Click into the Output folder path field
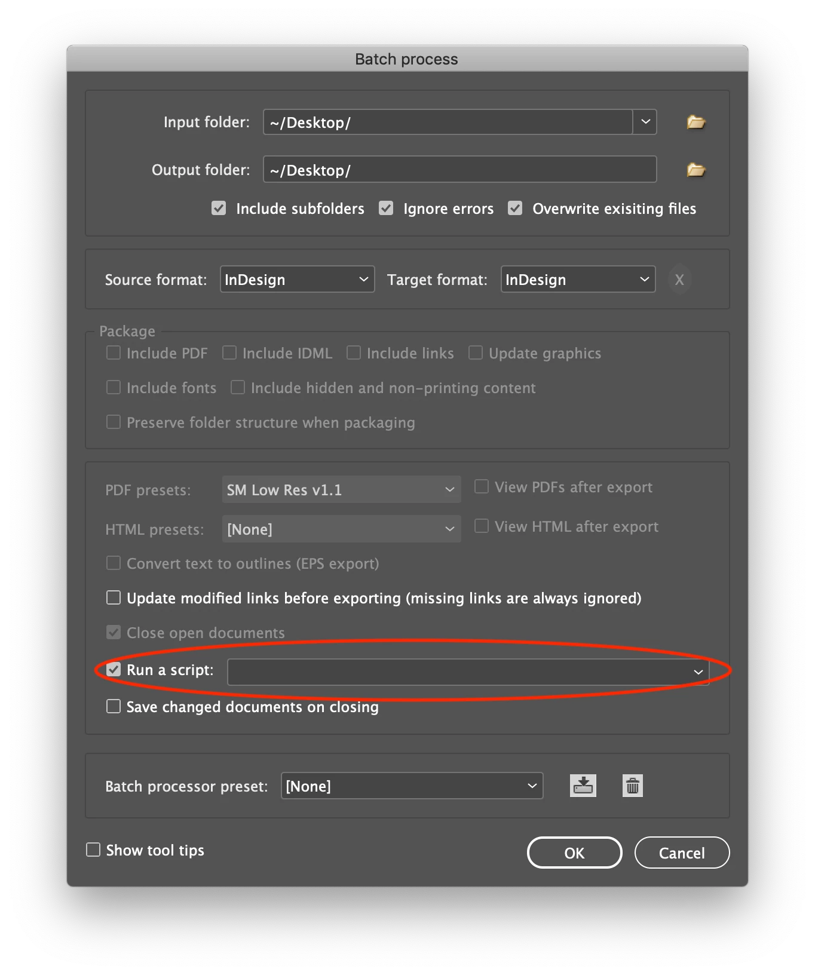 [x=460, y=170]
